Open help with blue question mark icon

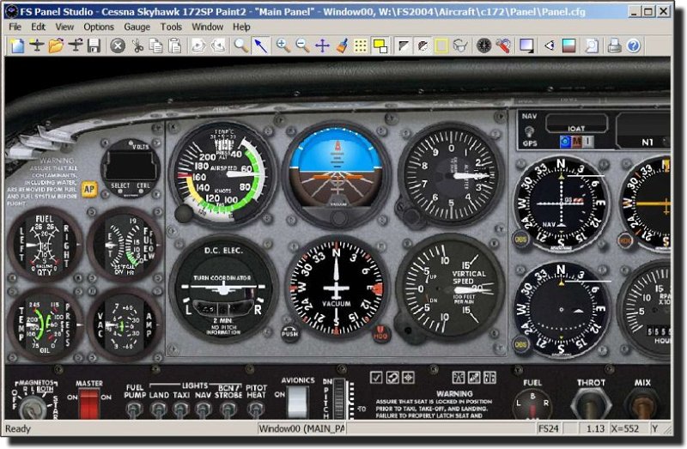(634, 46)
